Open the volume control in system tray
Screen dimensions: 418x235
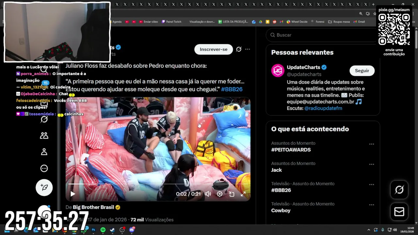[394, 230]
